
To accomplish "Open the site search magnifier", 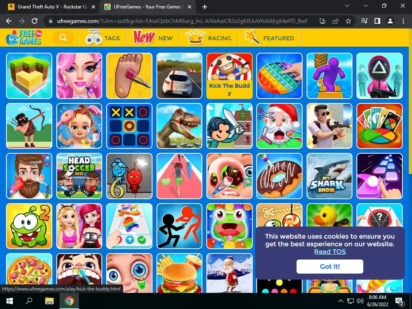I will (x=63, y=37).
